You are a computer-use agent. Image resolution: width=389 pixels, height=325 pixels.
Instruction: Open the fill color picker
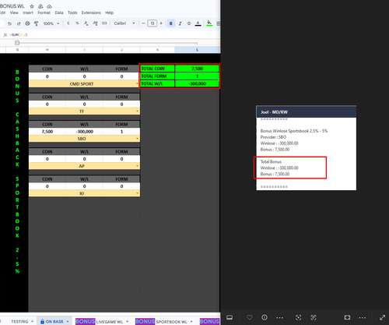(209, 23)
